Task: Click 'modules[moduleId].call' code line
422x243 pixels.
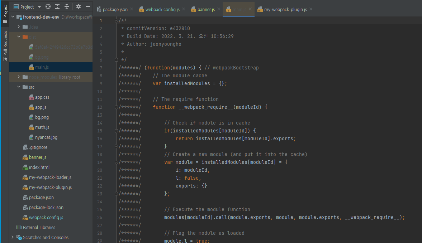Action: 284,218
